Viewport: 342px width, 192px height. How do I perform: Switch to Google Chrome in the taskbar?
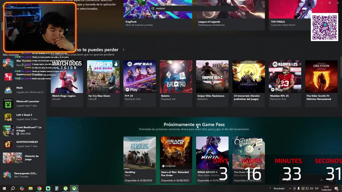point(39,189)
